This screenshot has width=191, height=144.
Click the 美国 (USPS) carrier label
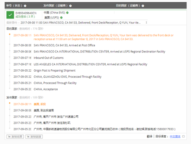[x=52, y=18]
